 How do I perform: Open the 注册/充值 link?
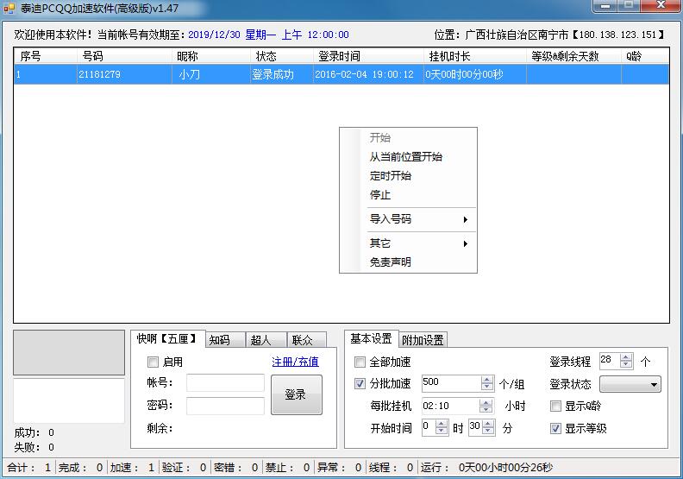(x=295, y=362)
